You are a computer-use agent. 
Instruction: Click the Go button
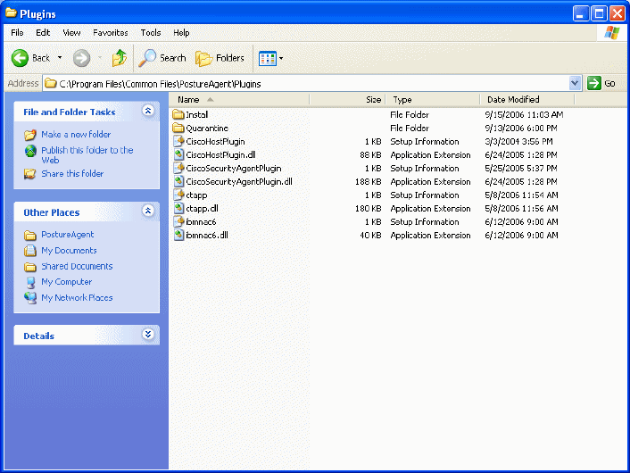[601, 83]
